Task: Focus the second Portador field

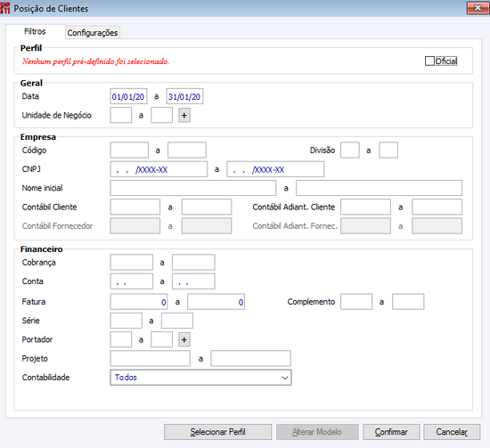Action: [161, 339]
